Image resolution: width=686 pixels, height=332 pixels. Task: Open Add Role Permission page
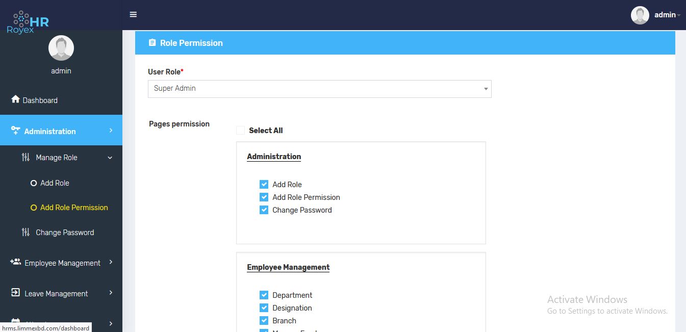[x=74, y=208]
